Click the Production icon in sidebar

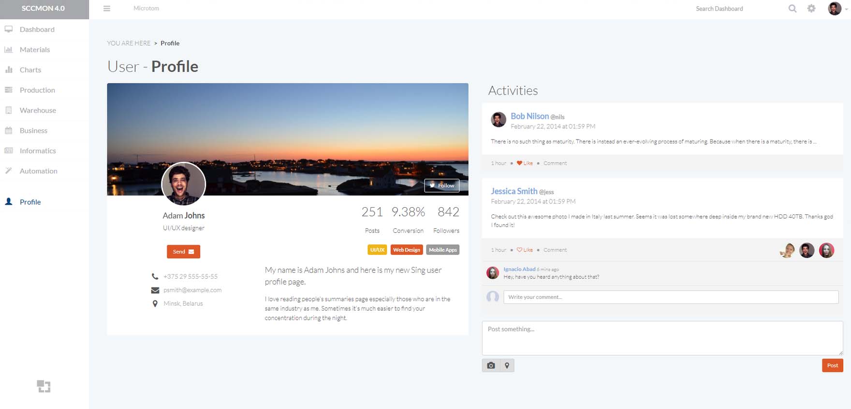point(8,90)
